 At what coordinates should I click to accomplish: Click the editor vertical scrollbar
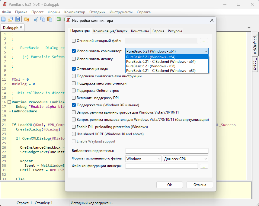pyautogui.click(x=249, y=92)
